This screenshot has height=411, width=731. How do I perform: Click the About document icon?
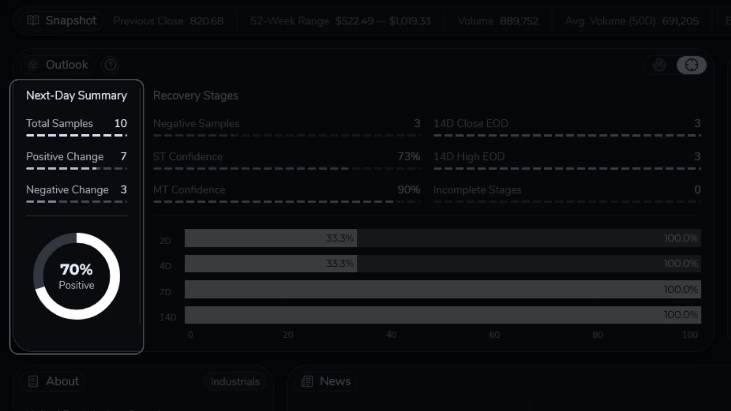click(x=33, y=381)
